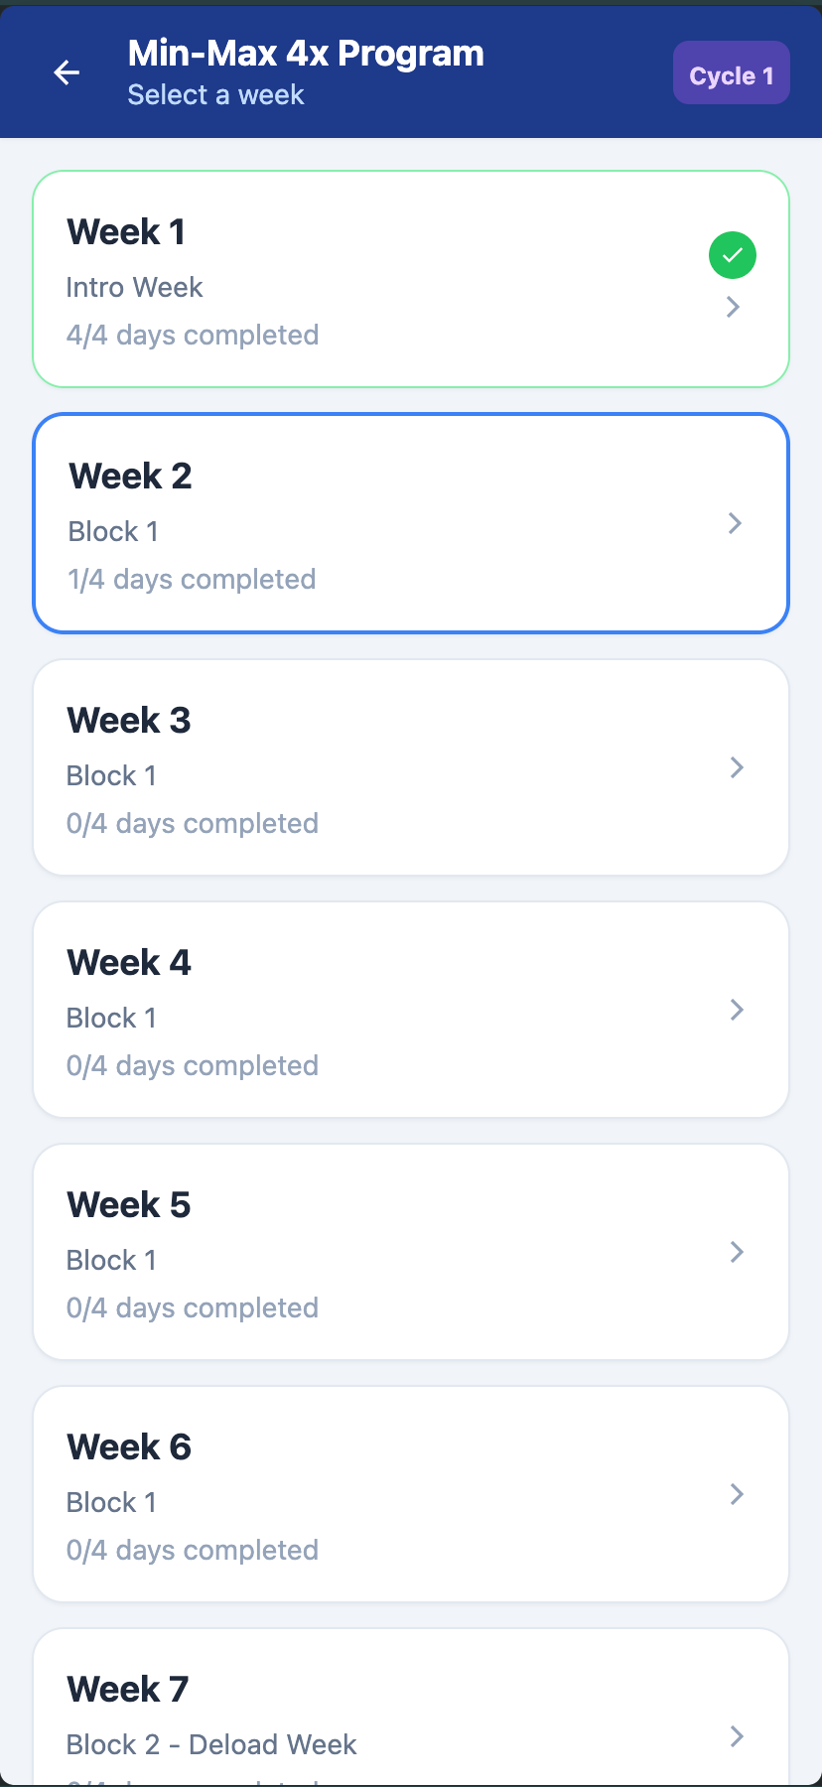Click the Cycle 1 badge
The image size is (822, 1787).
[x=732, y=72]
